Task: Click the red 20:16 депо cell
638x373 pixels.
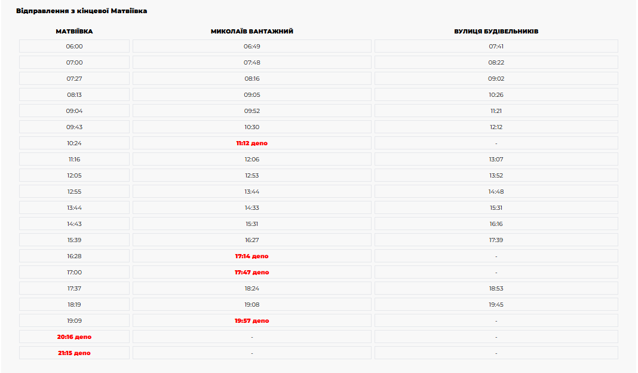Action: [x=74, y=337]
